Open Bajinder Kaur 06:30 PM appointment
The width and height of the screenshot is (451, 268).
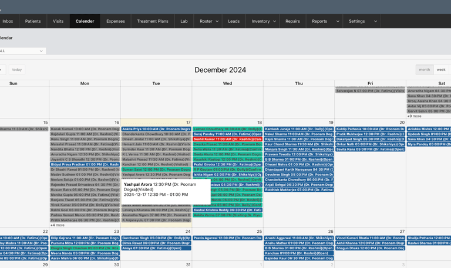coord(299,258)
